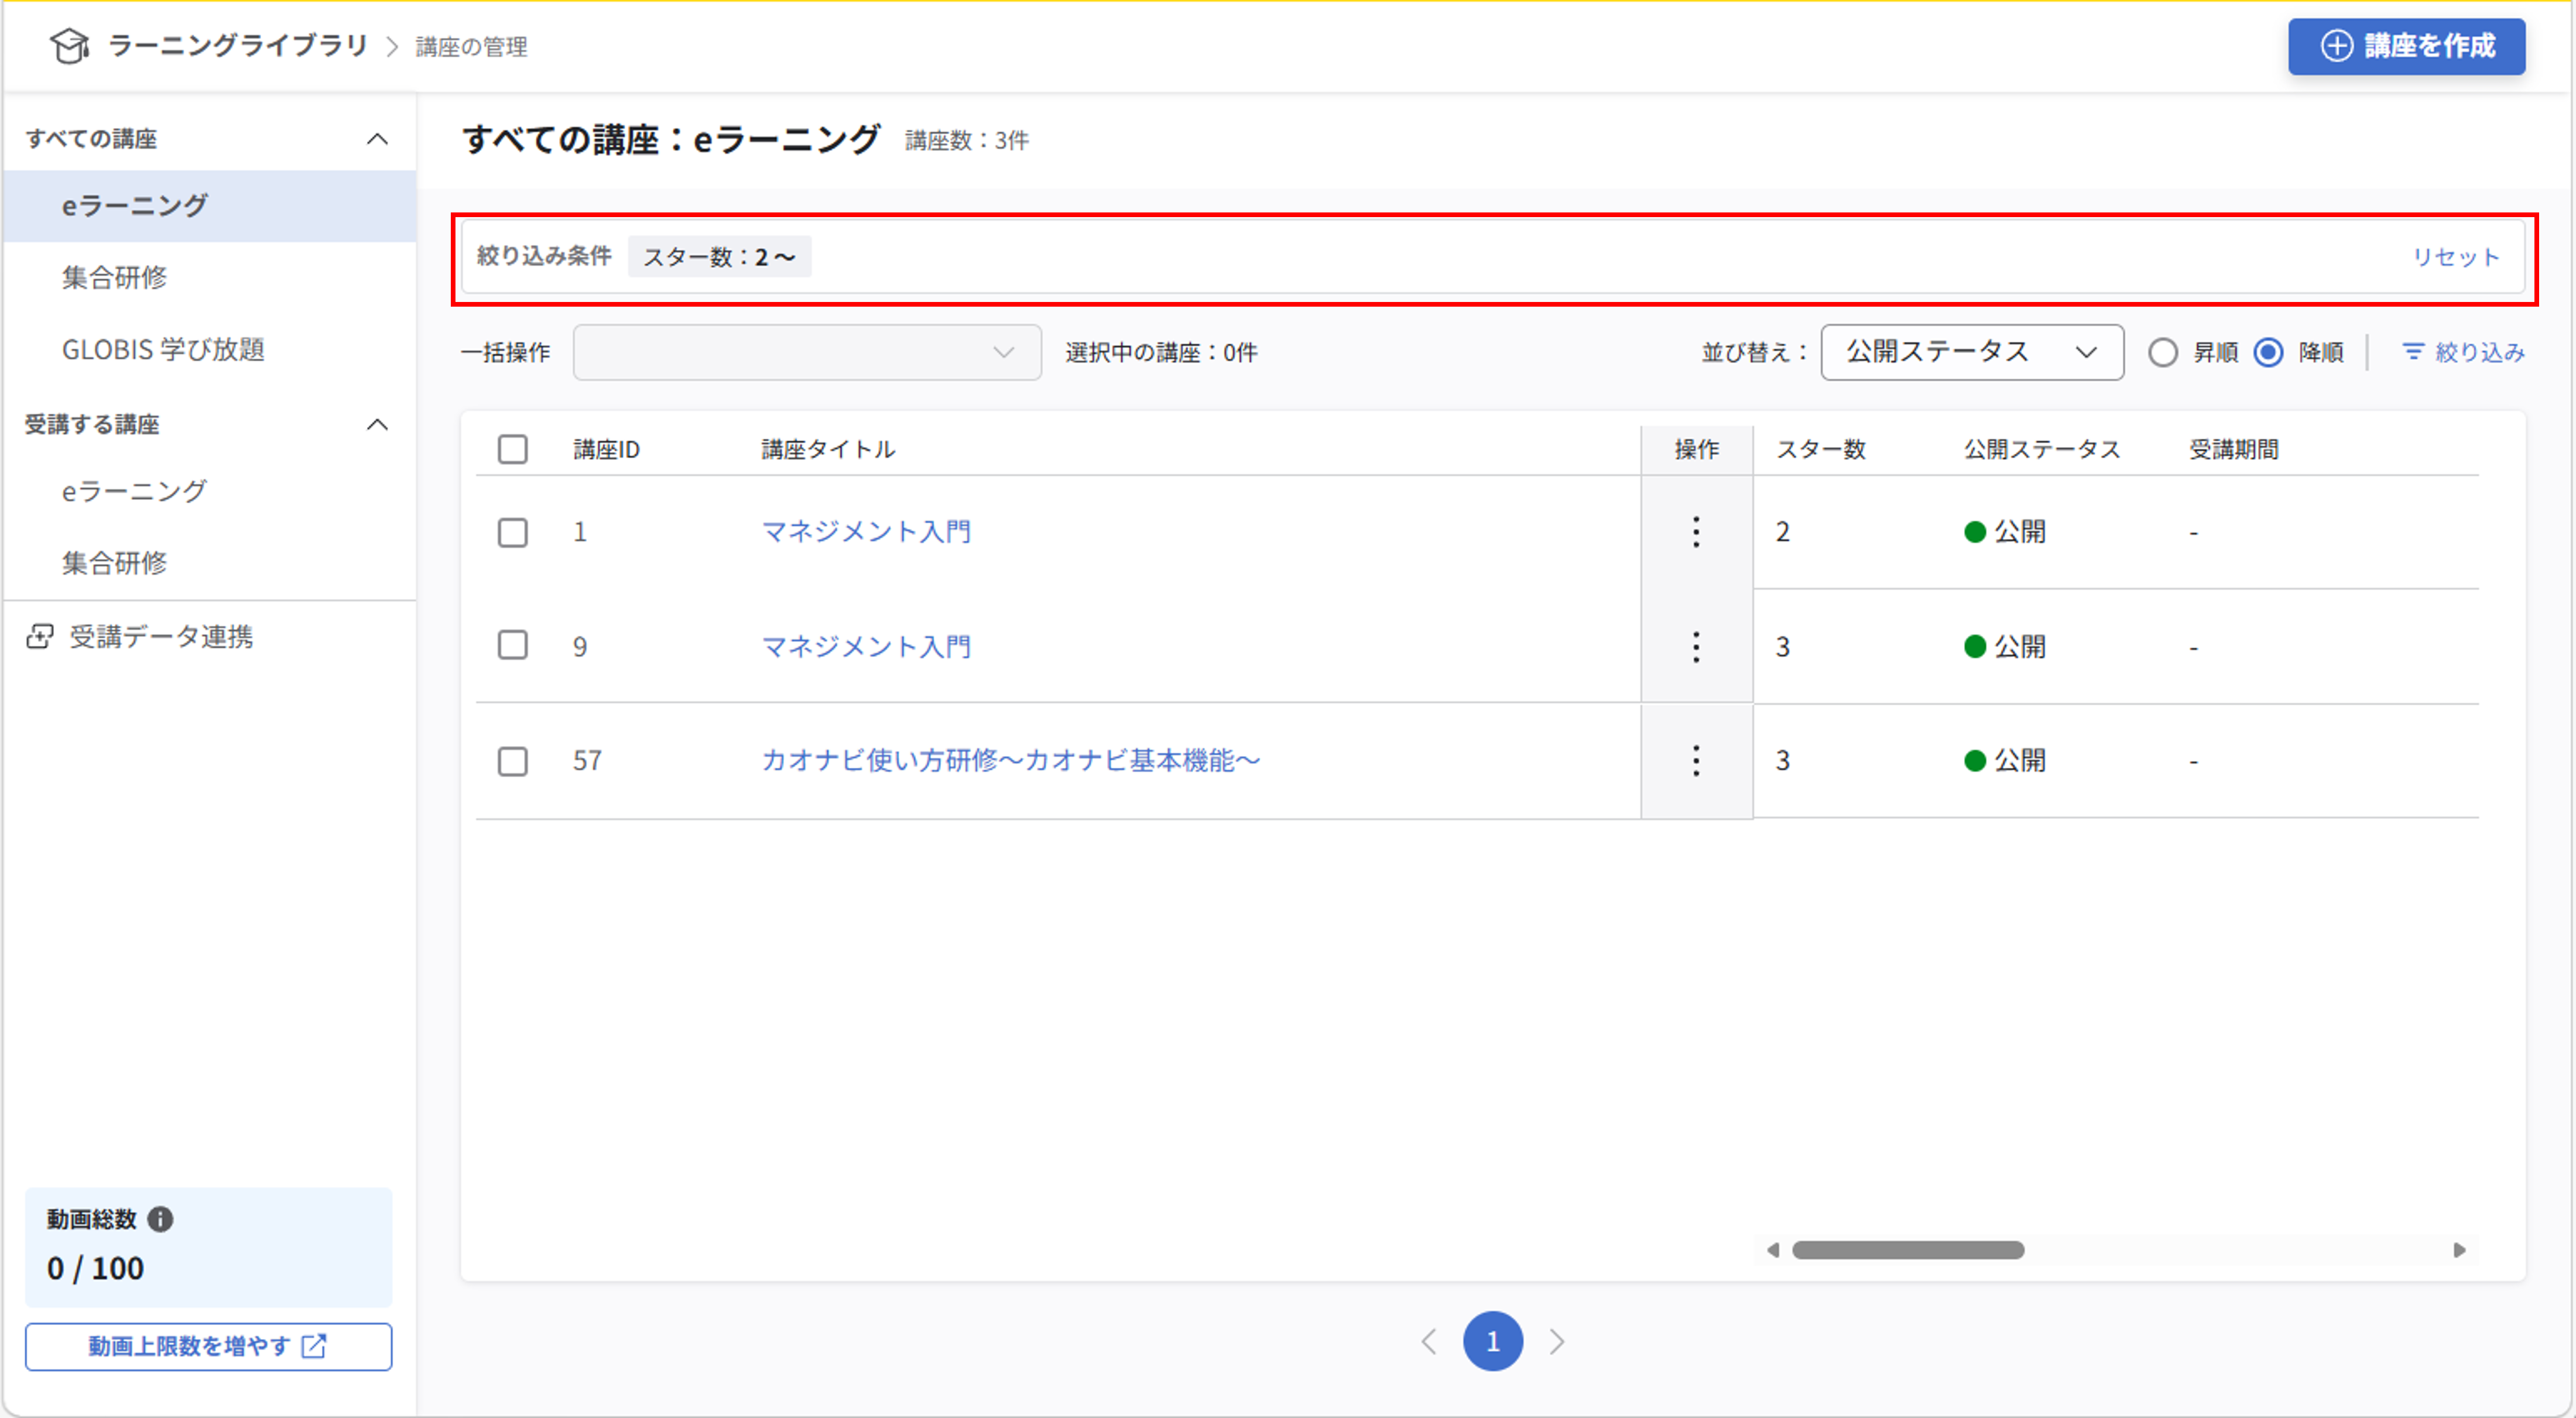Check the box for course ID 57
Viewport: 2576px width, 1418px height.
[x=513, y=760]
